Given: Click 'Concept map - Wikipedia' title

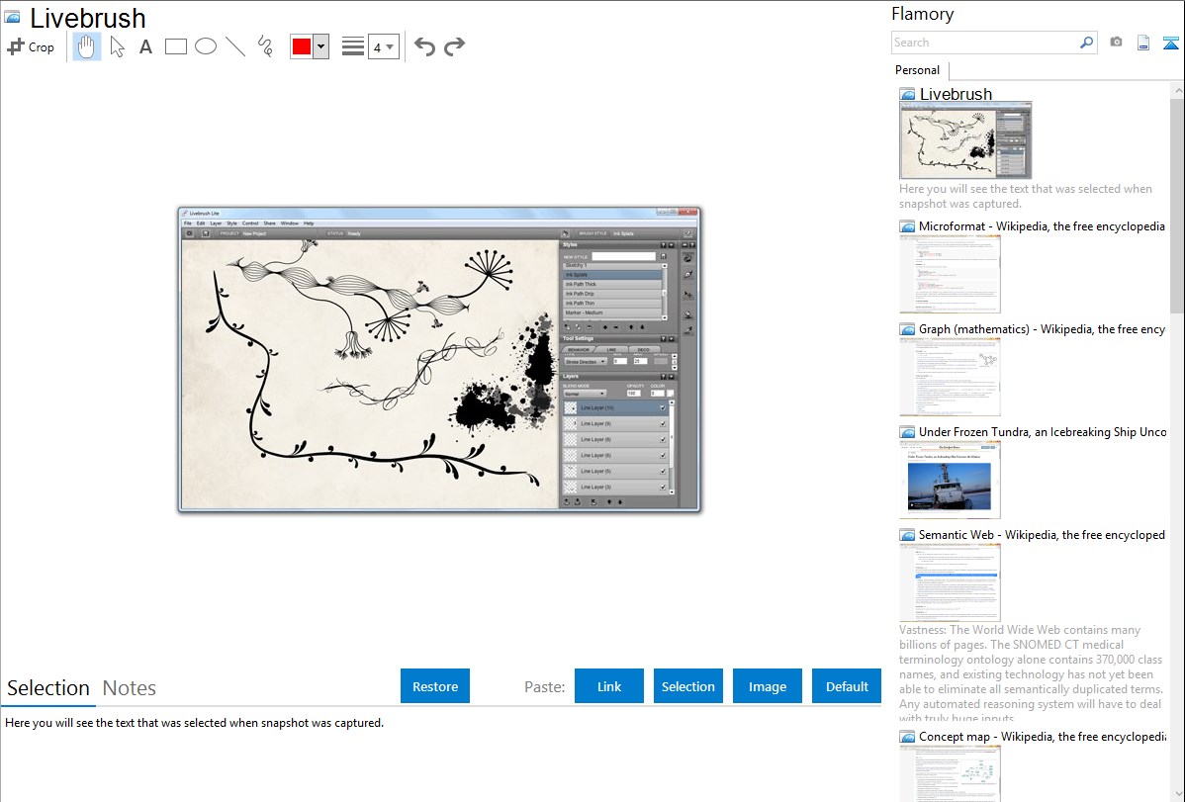Looking at the screenshot, I should (1042, 737).
